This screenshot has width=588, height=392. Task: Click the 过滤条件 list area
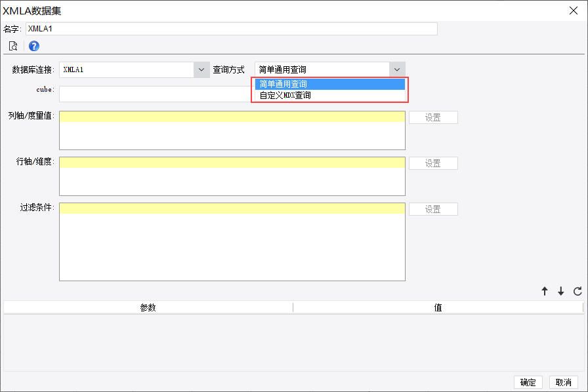pyautogui.click(x=232, y=242)
